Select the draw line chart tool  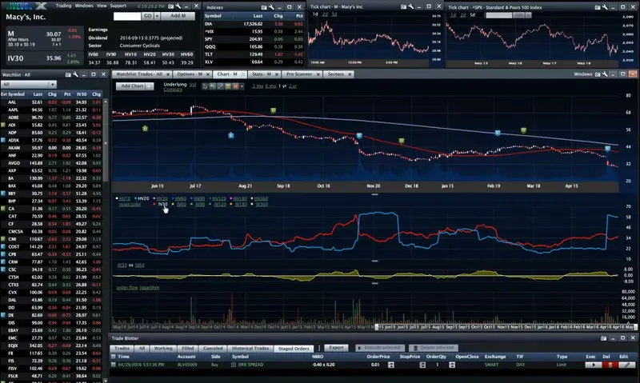(x=220, y=86)
